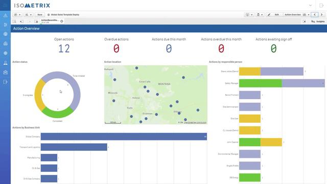Expand the top-right header chevron
327x184 pixels.
coord(310,6)
